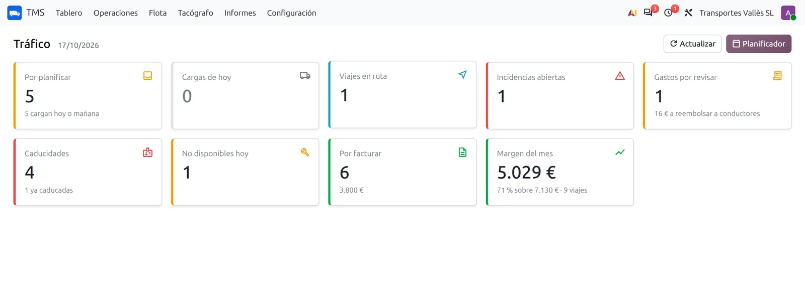Click the Incidencias abiertas label
Screen dimensions: 805x290
(x=531, y=77)
